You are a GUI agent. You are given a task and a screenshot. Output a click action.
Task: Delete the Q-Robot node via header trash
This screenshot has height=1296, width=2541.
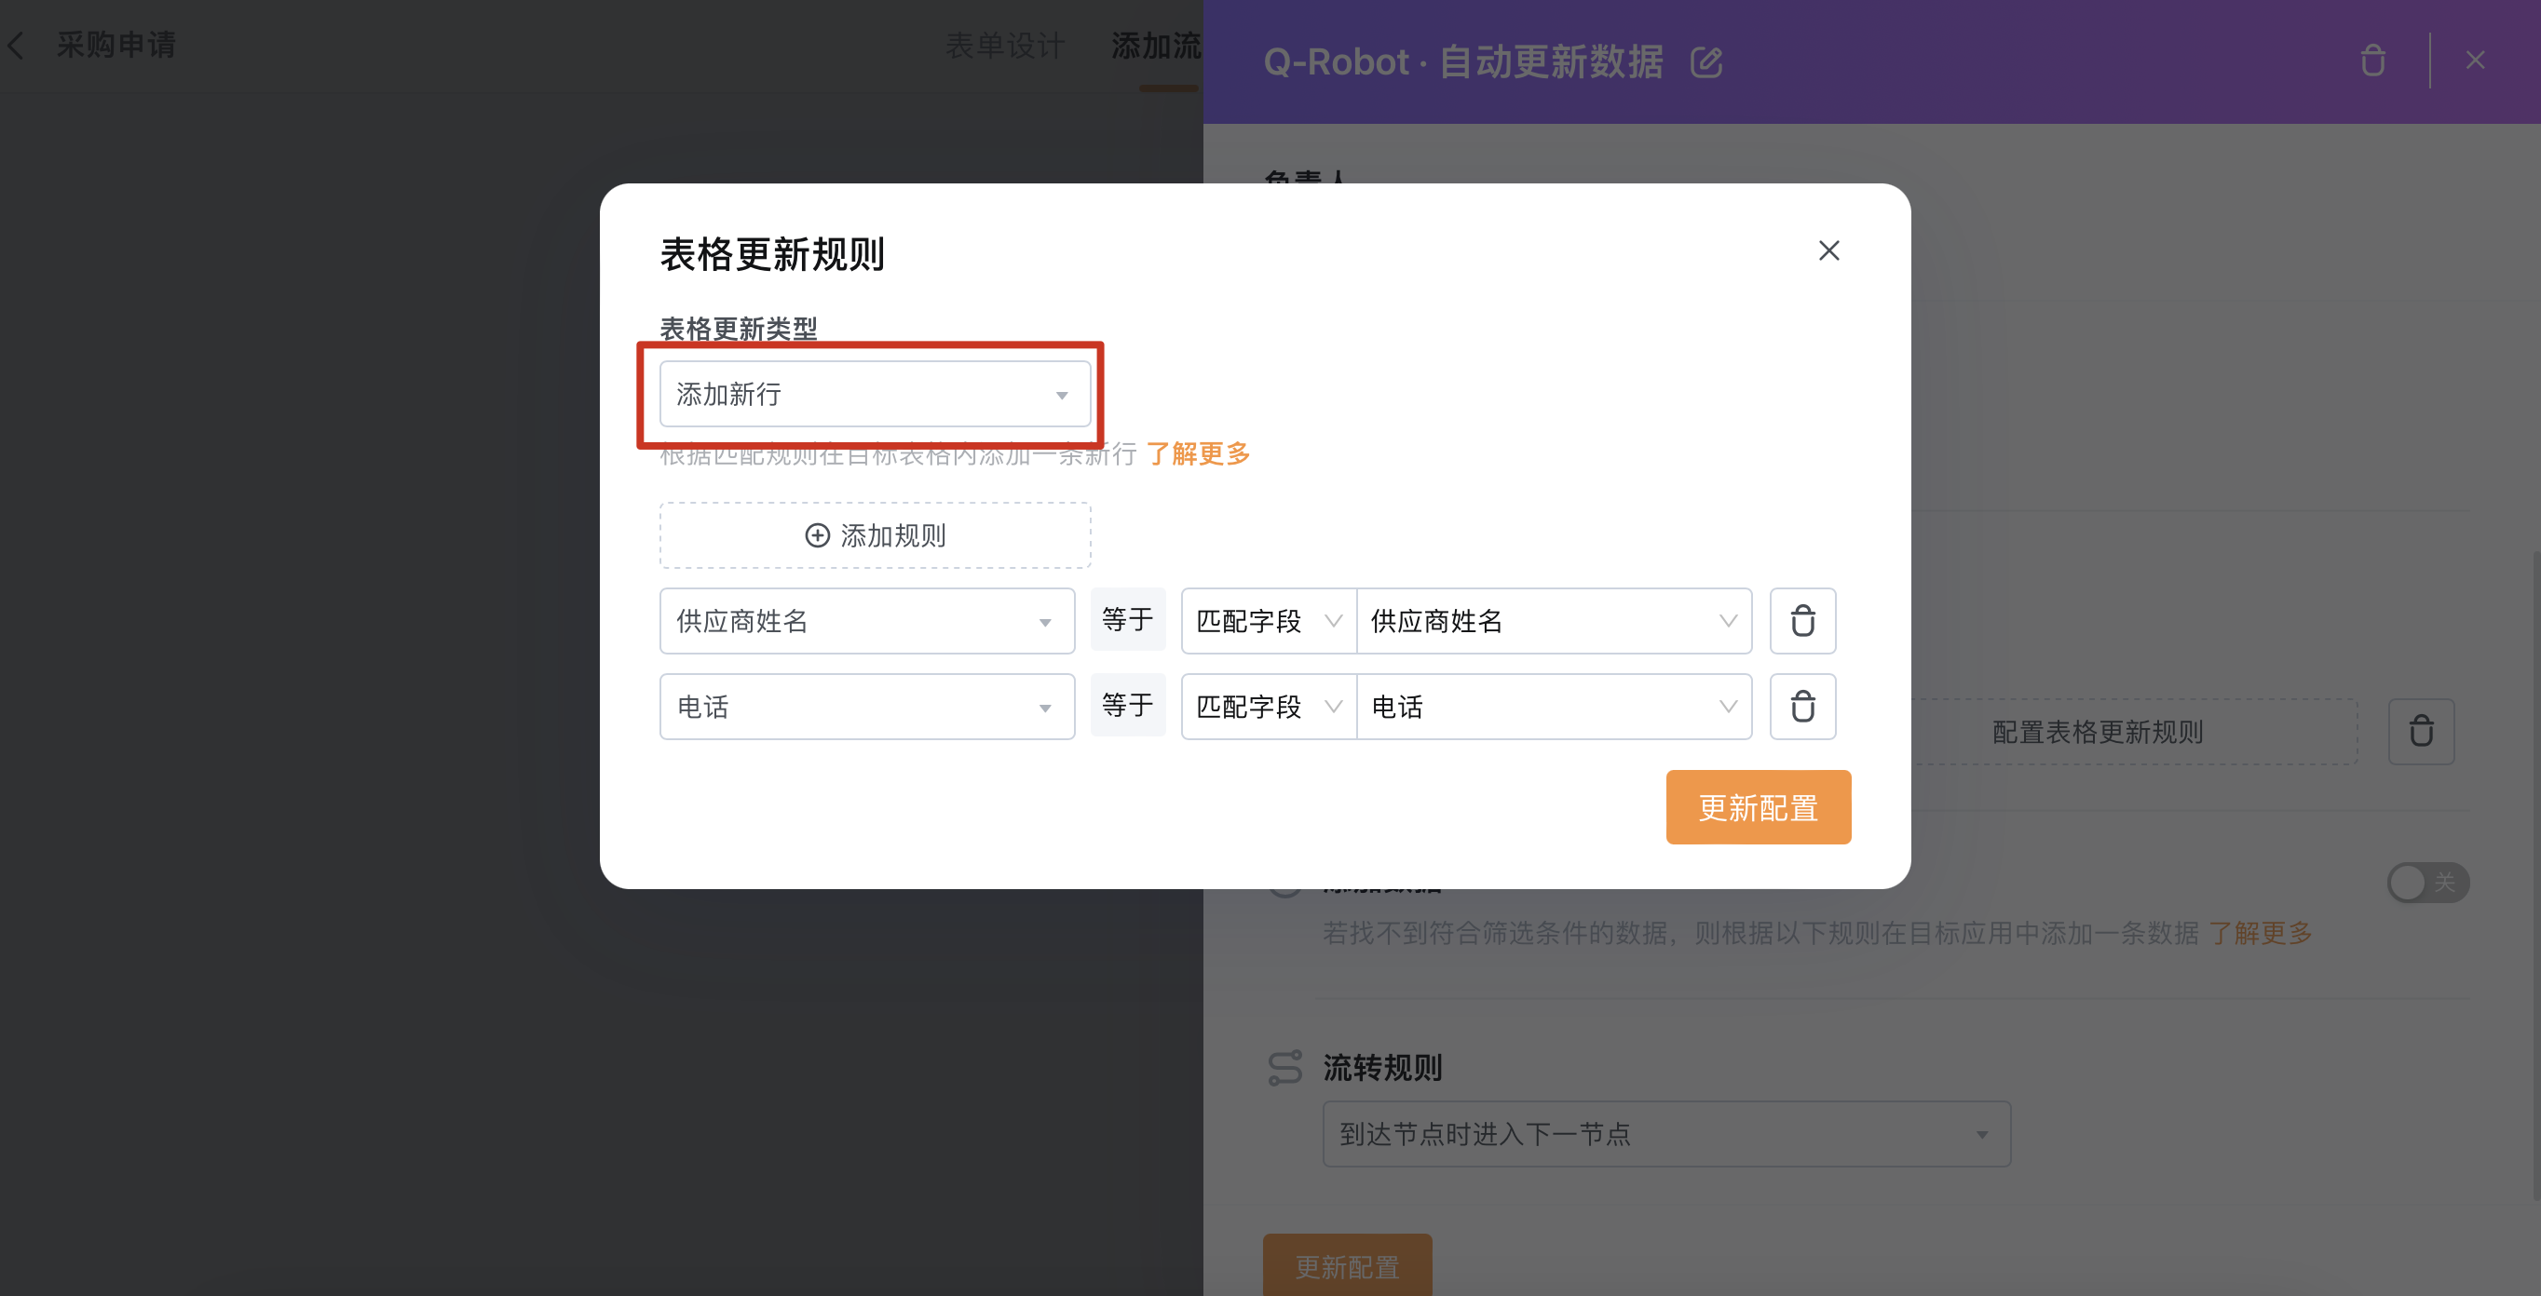[2372, 61]
